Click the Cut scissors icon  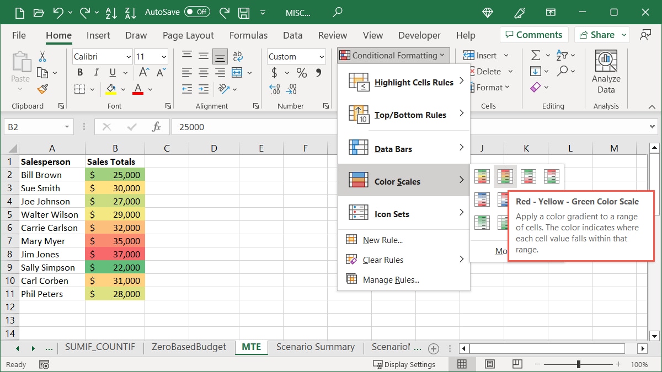tap(42, 56)
